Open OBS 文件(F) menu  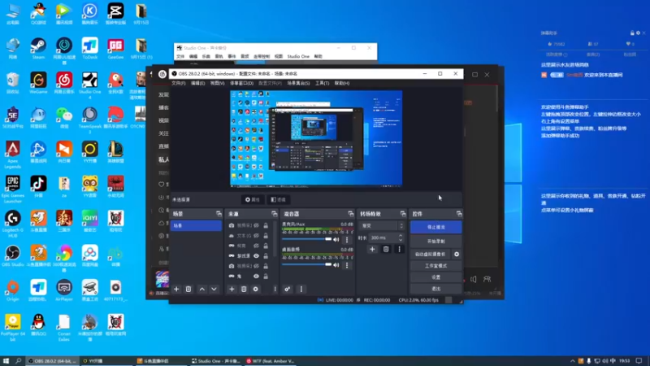click(179, 83)
